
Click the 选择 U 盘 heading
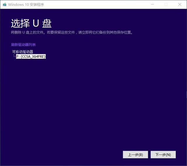click(x=31, y=23)
